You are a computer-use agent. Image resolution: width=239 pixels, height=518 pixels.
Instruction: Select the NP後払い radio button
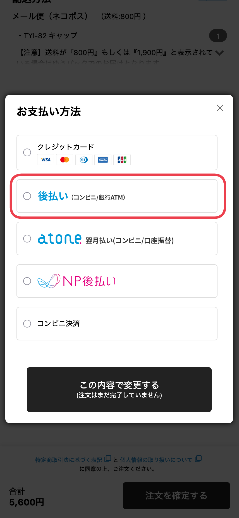(x=27, y=281)
